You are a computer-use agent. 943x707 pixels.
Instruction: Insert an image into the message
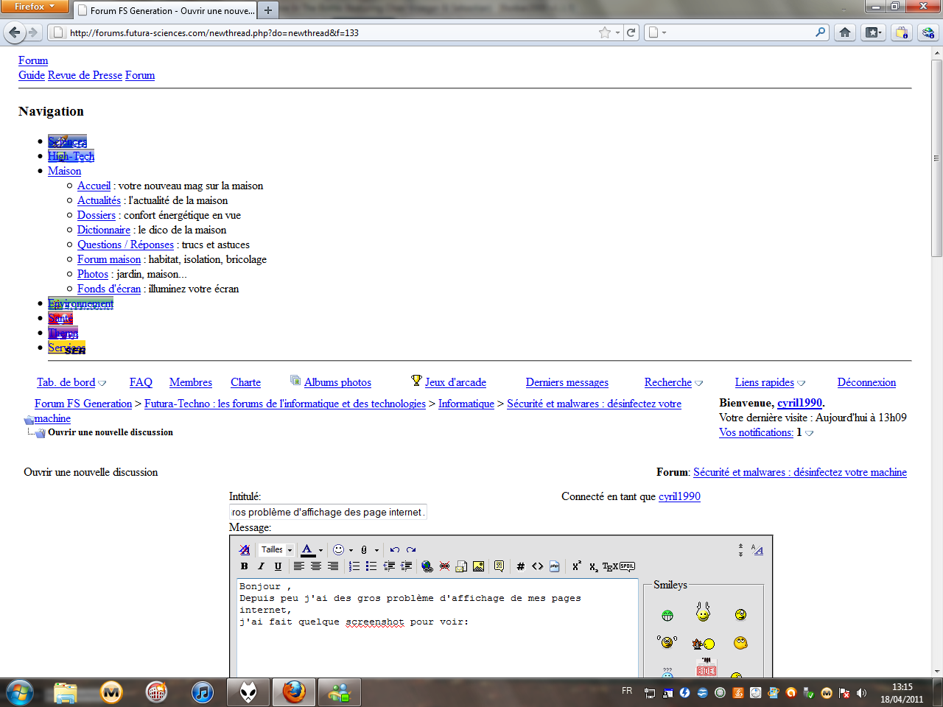479,566
